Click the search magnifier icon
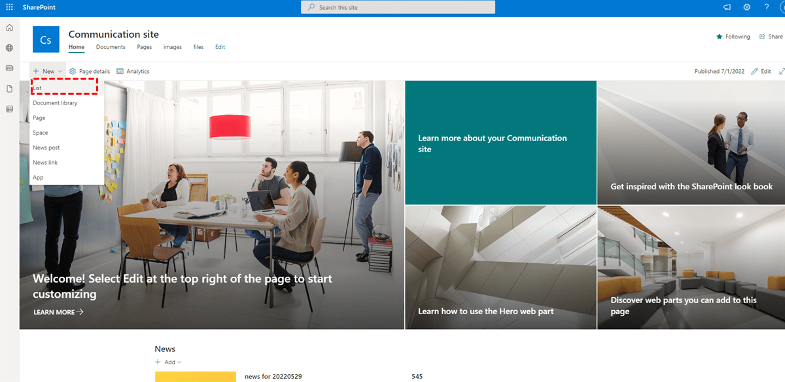The image size is (785, 382). point(311,7)
